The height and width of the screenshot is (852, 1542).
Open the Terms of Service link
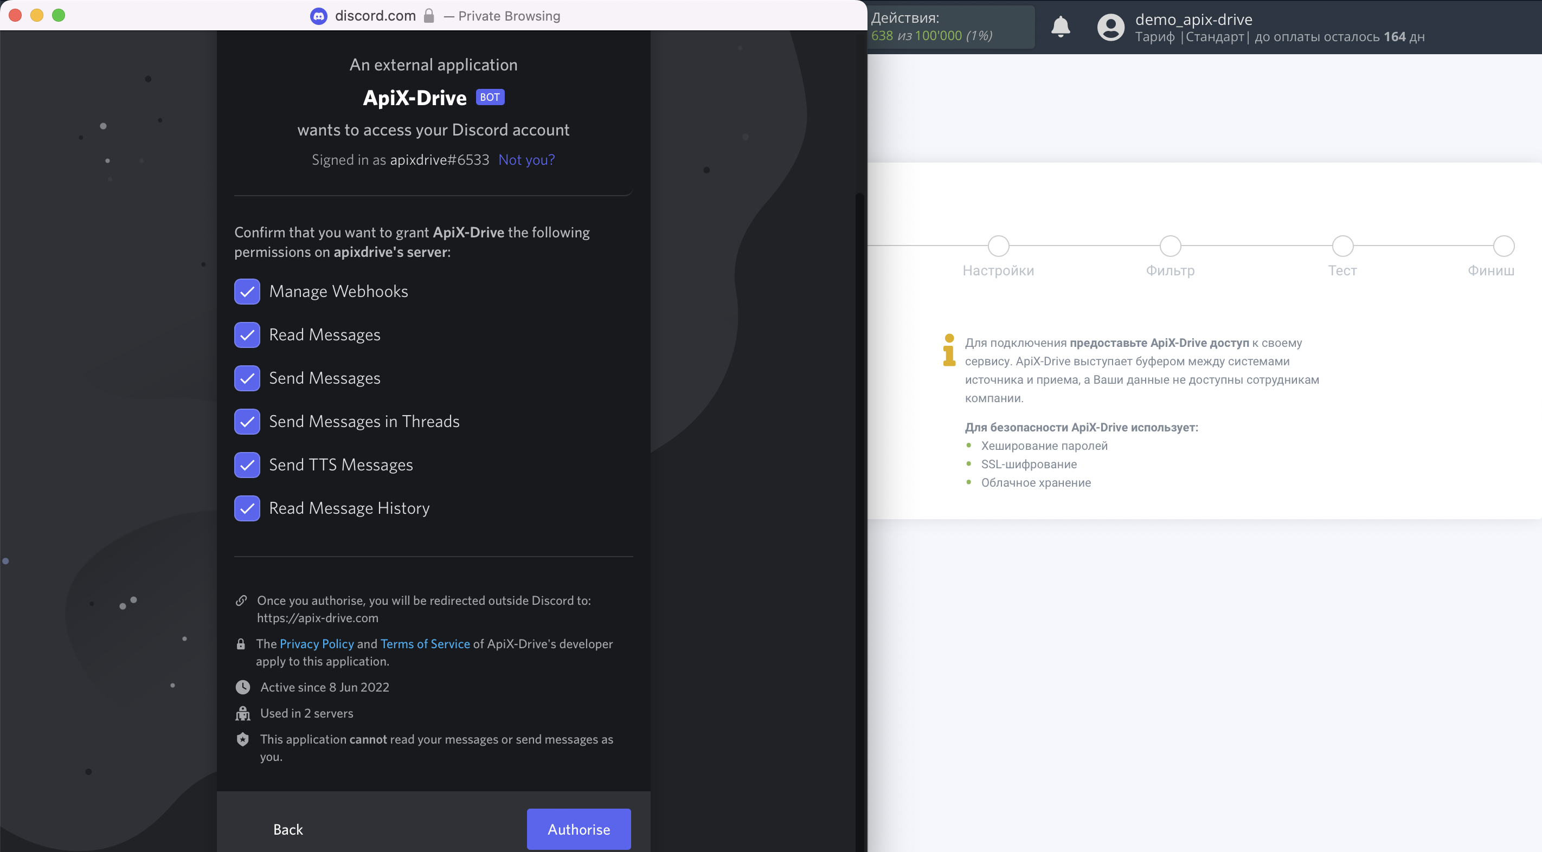[x=425, y=644]
